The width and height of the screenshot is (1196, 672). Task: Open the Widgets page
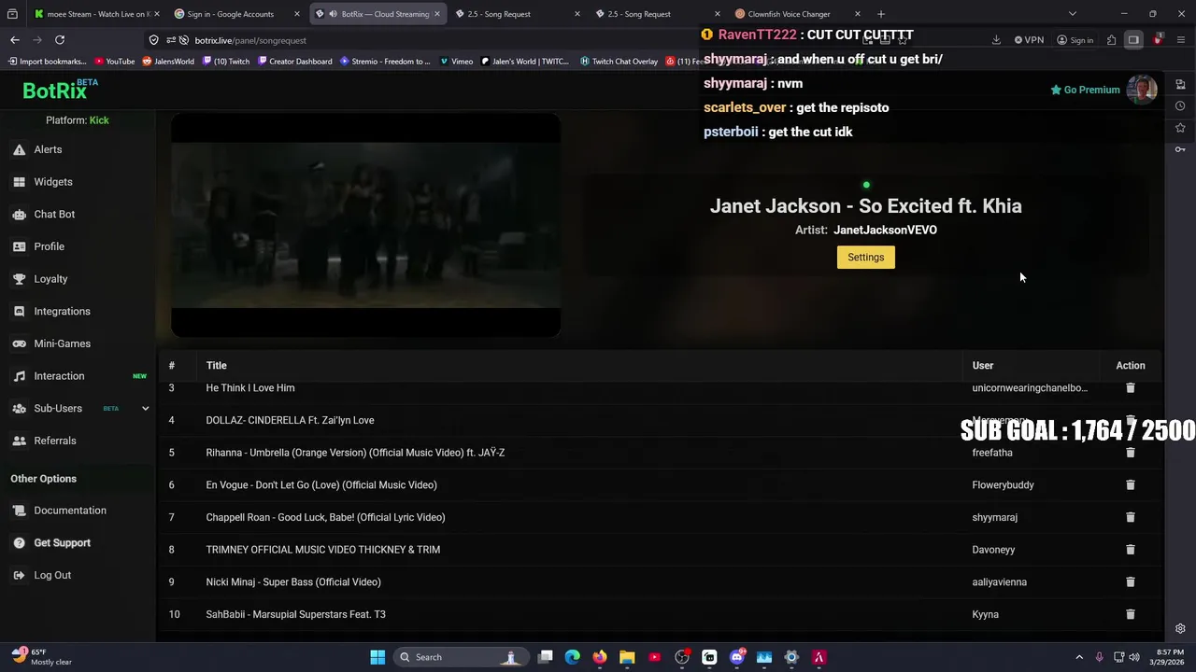(52, 182)
